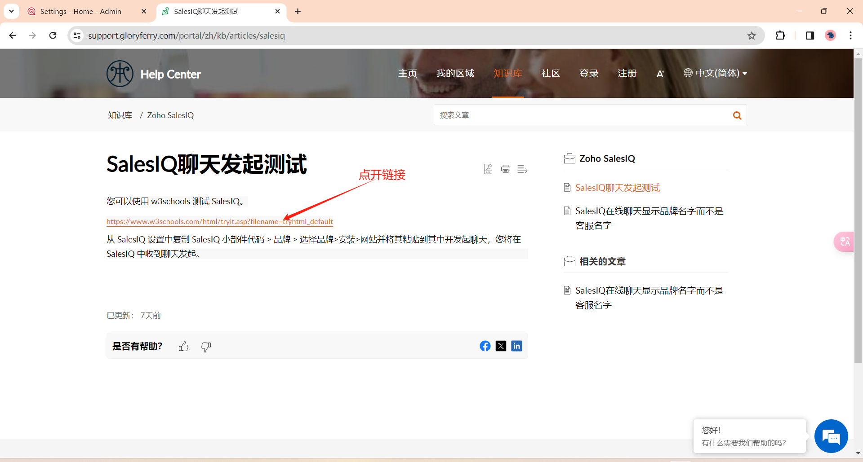The image size is (863, 462).
Task: Click the orange search magnifier icon
Action: point(737,115)
